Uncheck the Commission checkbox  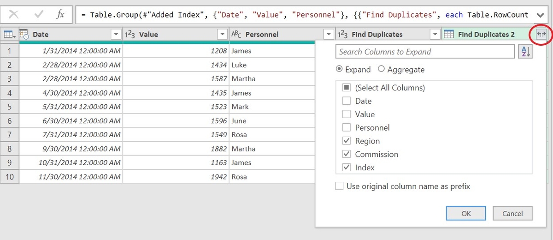pyautogui.click(x=347, y=154)
